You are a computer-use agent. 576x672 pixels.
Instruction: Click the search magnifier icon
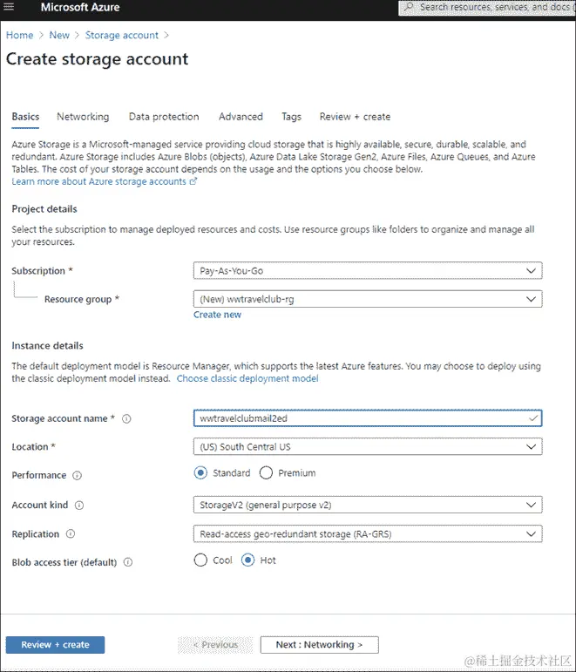click(410, 7)
